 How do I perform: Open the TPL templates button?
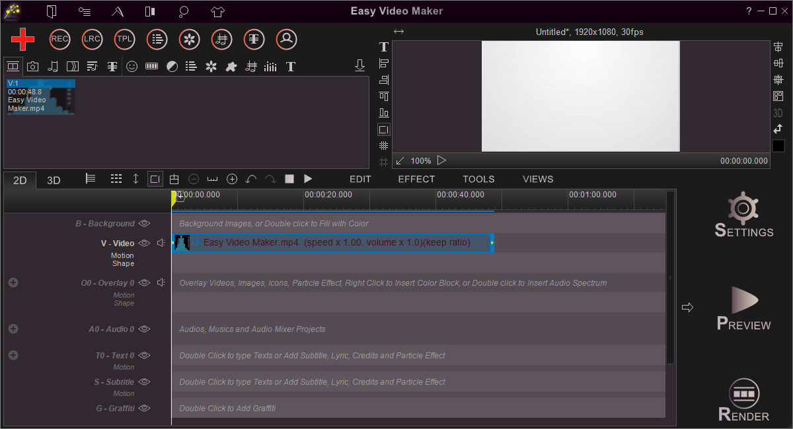coord(124,40)
